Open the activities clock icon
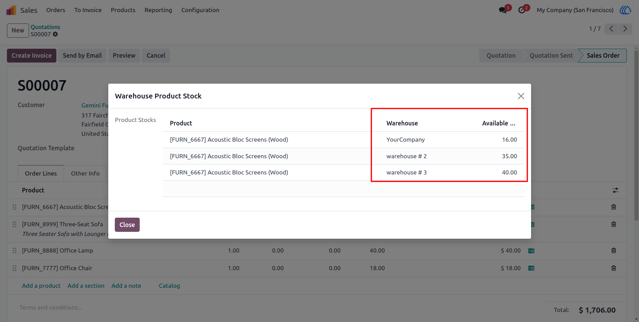The width and height of the screenshot is (639, 322). click(522, 10)
